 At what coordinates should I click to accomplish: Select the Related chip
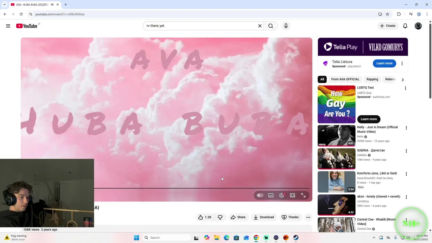390,79
